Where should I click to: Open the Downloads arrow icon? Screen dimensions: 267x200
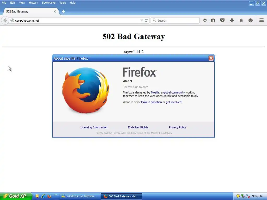point(232,20)
